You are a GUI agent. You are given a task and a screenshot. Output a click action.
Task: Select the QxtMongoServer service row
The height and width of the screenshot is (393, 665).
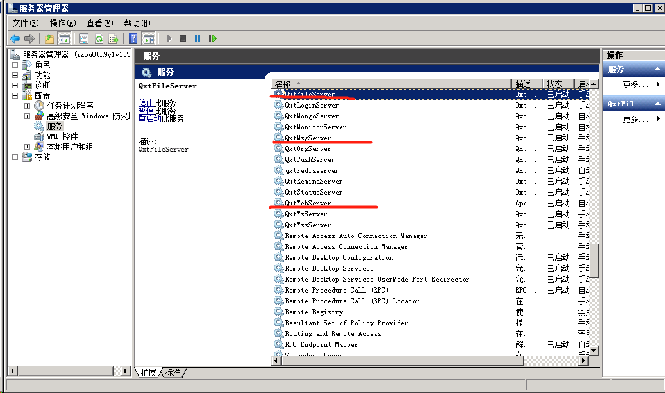312,116
